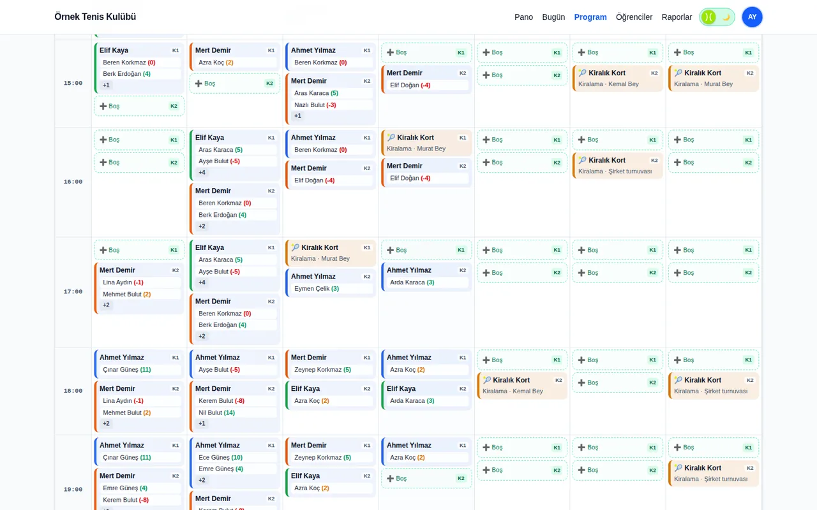
Task: Click plus icon in Boş K1 above 15:00 Mert Demir Elif Doğan
Action: coord(390,52)
